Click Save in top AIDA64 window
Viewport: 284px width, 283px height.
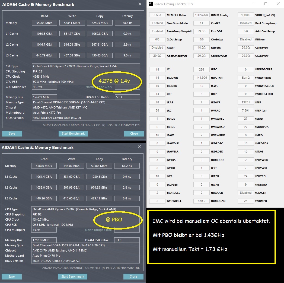pos(12,133)
